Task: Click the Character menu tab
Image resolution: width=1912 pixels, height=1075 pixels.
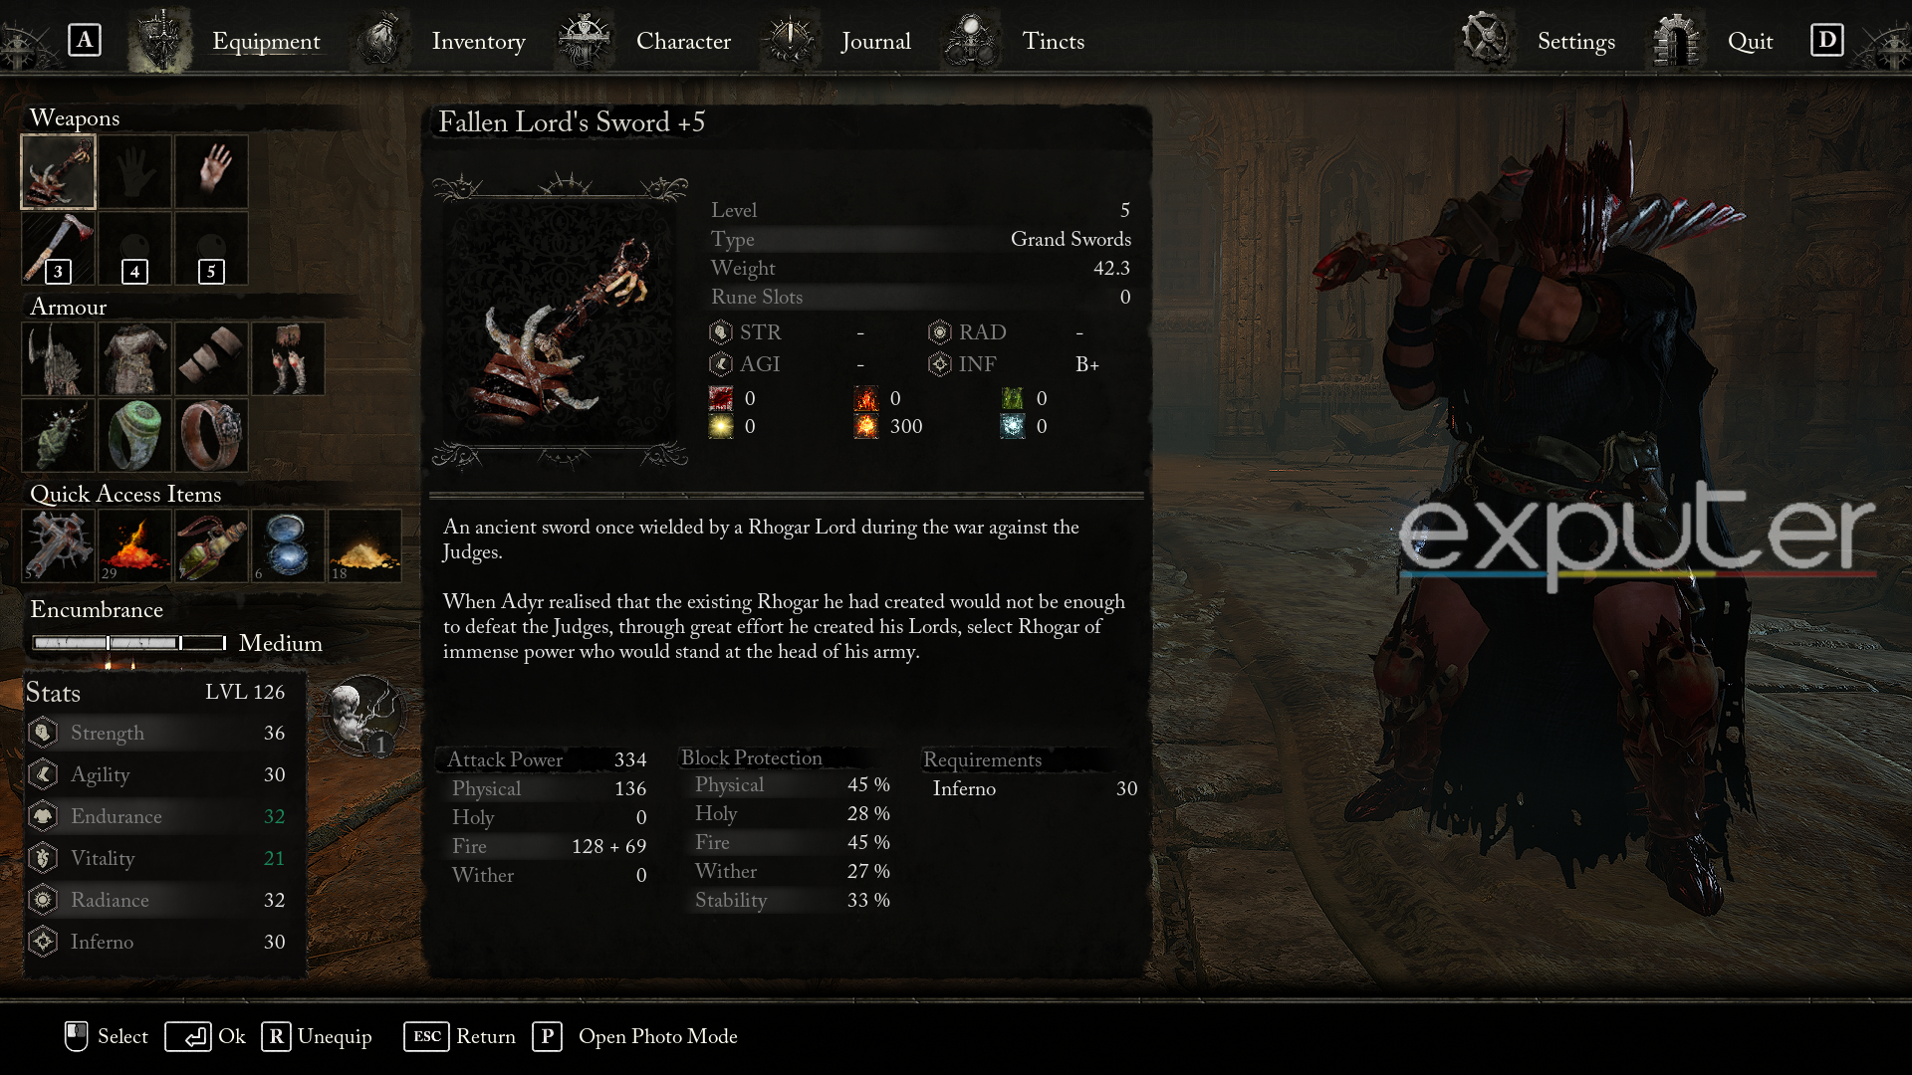Action: (683, 40)
